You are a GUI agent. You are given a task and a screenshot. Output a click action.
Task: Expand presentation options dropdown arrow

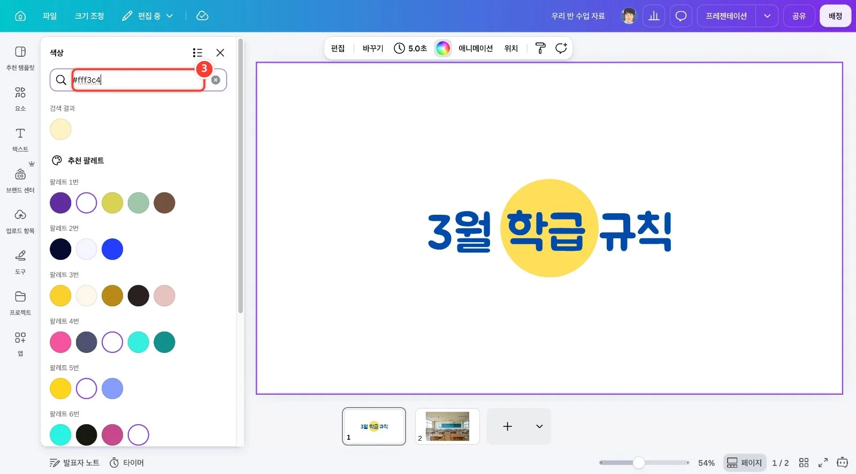[767, 16]
